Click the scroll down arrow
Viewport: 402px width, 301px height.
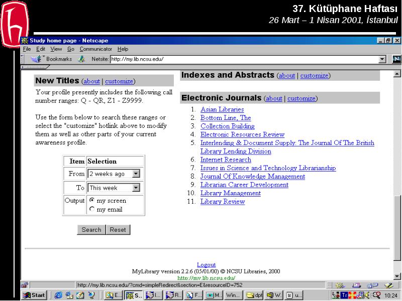397,276
